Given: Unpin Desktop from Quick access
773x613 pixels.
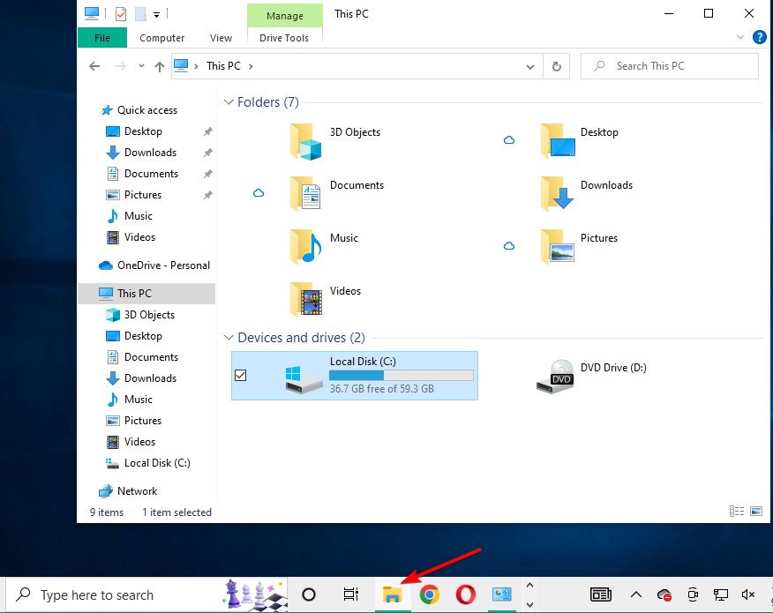Looking at the screenshot, I should pos(206,131).
